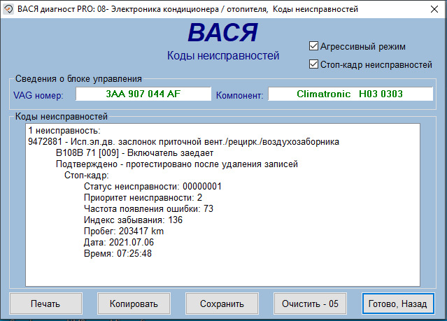Click 'Индекс забывания: 136' line
Image resolution: width=447 pixels, height=321 pixels.
pos(133,220)
